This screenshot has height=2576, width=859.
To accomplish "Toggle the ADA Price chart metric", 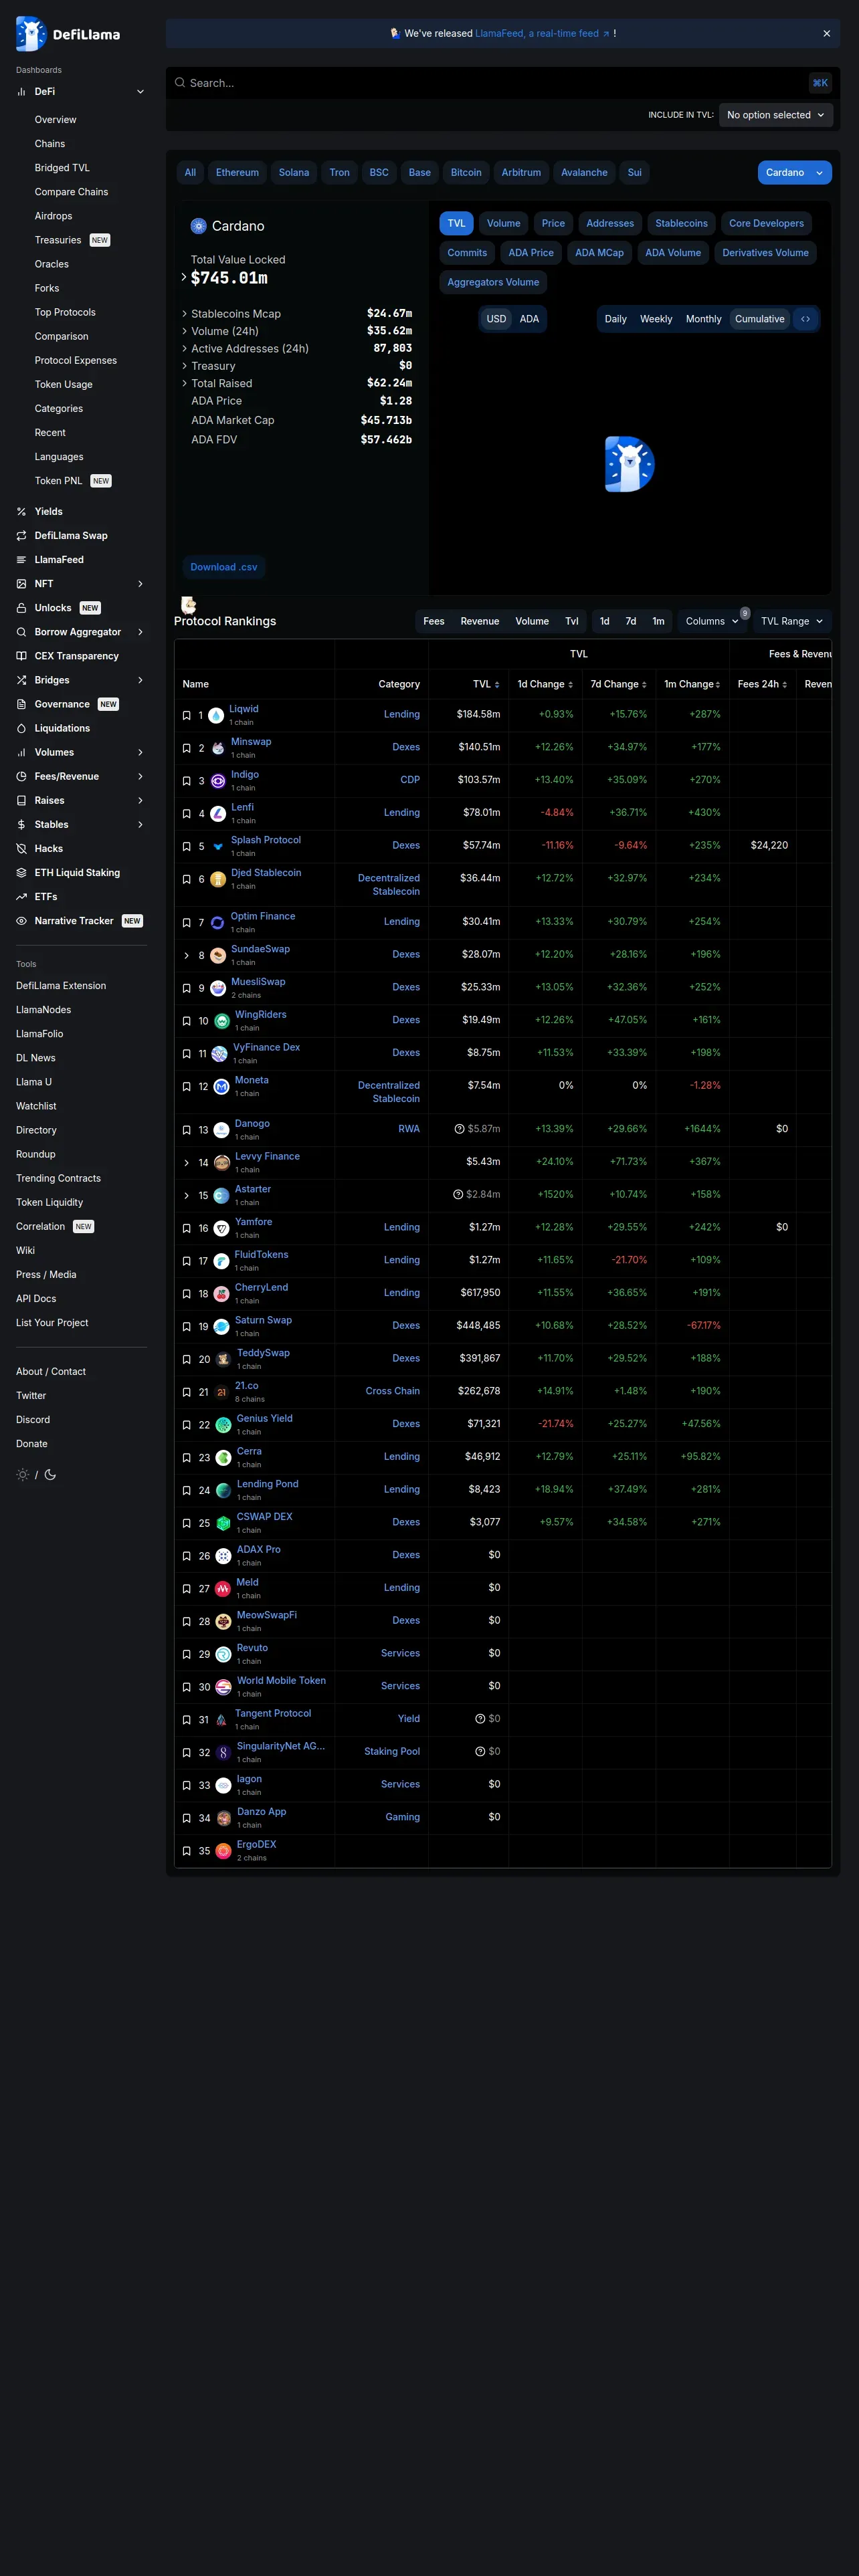I will point(531,253).
